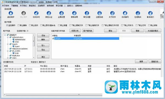Image resolution: width=165 pixels, height=99 pixels.
Task: Tick the *禁止复制文件内容 checkbox
Action: (103, 25)
